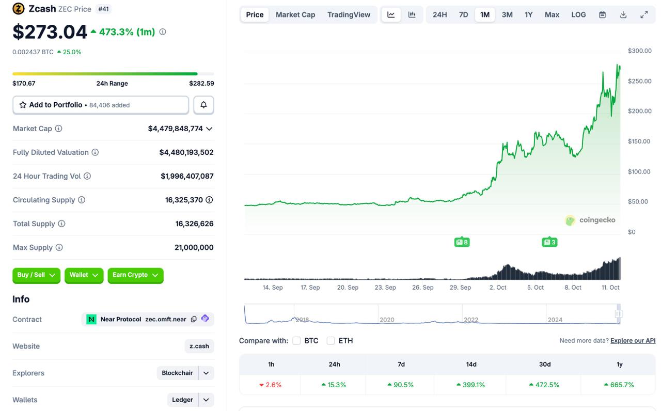Switch to the line chart view icon
661x411 pixels.
tap(391, 14)
